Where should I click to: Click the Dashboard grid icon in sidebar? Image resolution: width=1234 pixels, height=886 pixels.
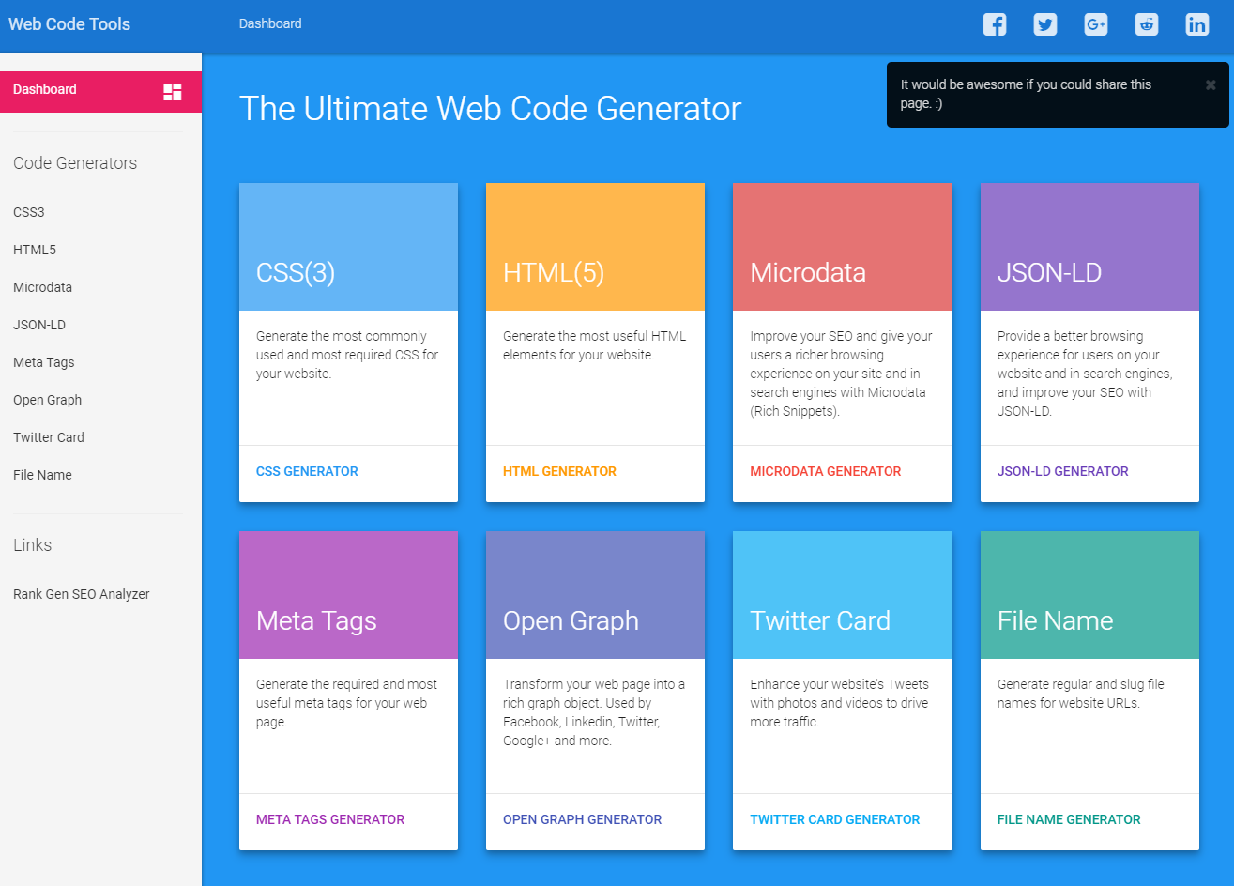pos(171,89)
